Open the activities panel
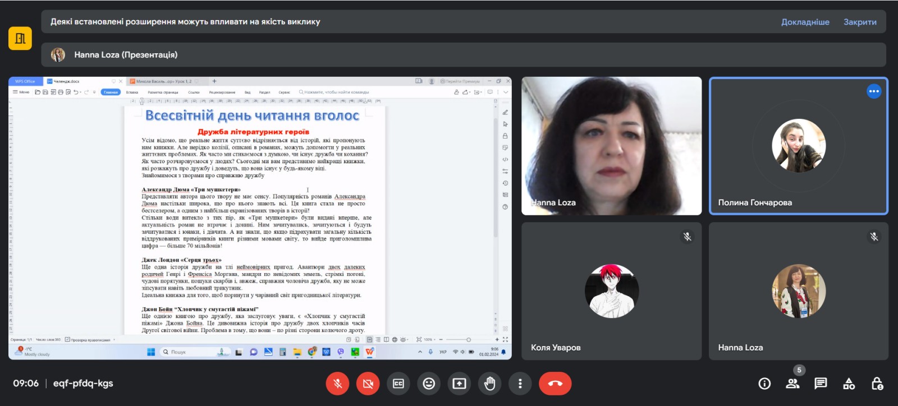Image resolution: width=898 pixels, height=406 pixels. 849,384
